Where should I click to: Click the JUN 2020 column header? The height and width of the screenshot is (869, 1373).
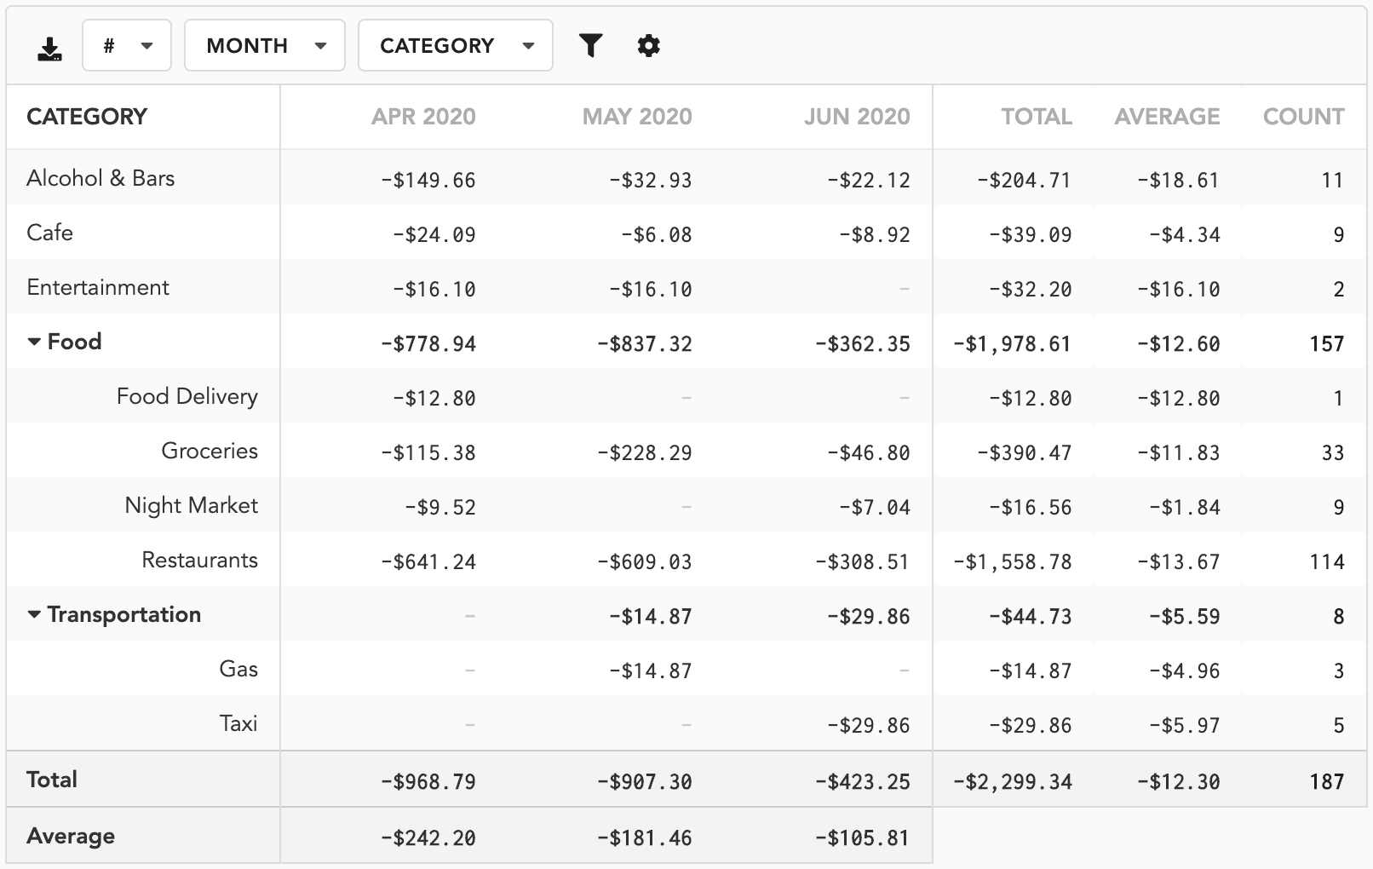[857, 117]
